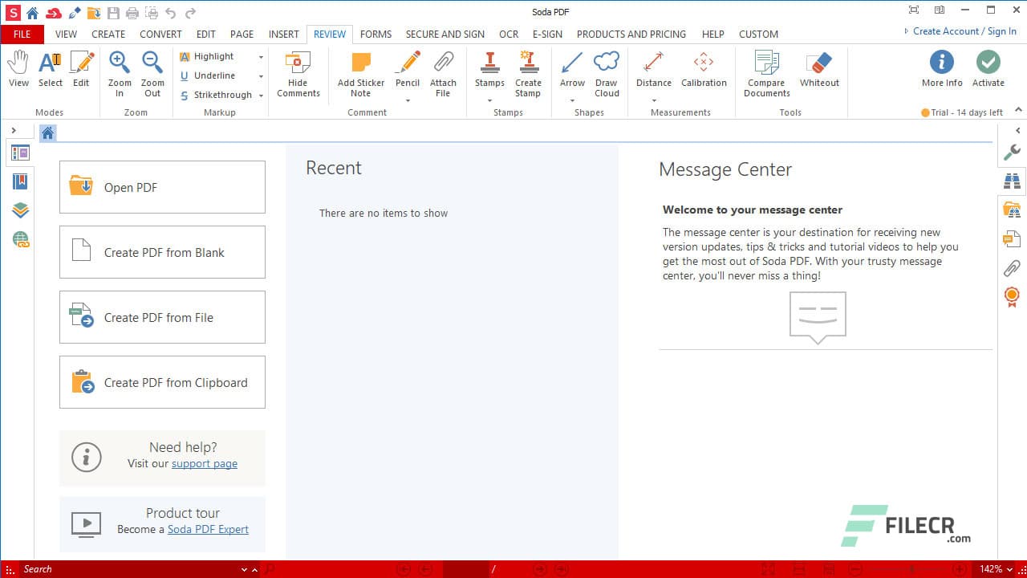Open the Compare Documents tool
This screenshot has width=1027, height=578.
(765, 72)
